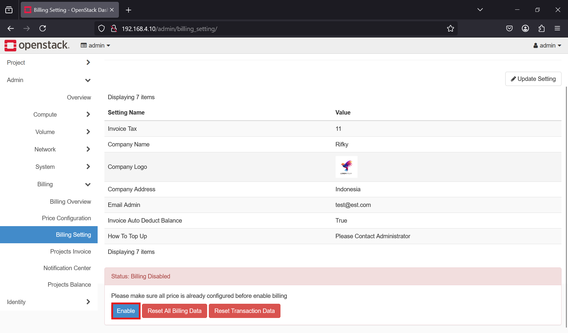Click the page vertical scrollbar
The image size is (568, 333).
point(566,207)
